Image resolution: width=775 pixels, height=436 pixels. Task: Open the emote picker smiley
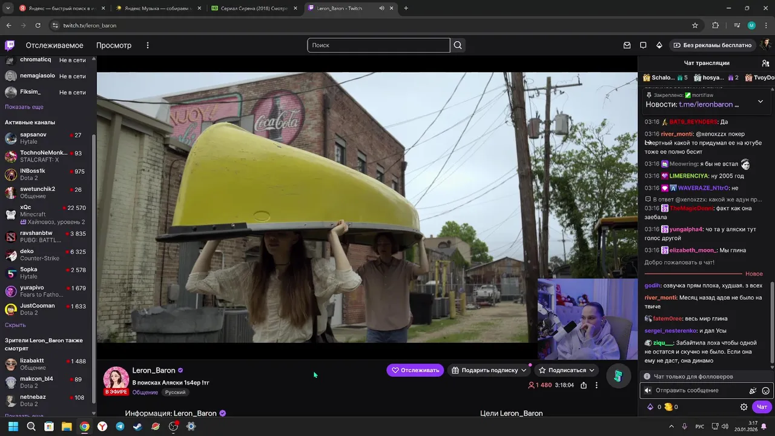coord(765,391)
